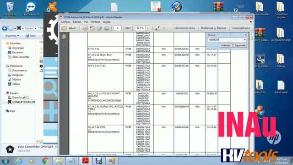The image size is (293, 165).
Task: Click the vertical scrollbar of the PDF document
Action: 251,93
